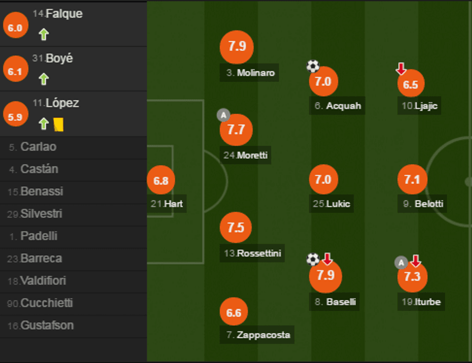This screenshot has width=472, height=363.
Task: Click López's yellow card icon
Action: coord(59,124)
